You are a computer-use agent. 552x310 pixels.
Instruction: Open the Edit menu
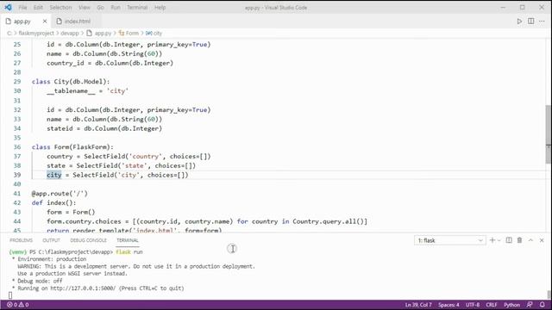(38, 8)
